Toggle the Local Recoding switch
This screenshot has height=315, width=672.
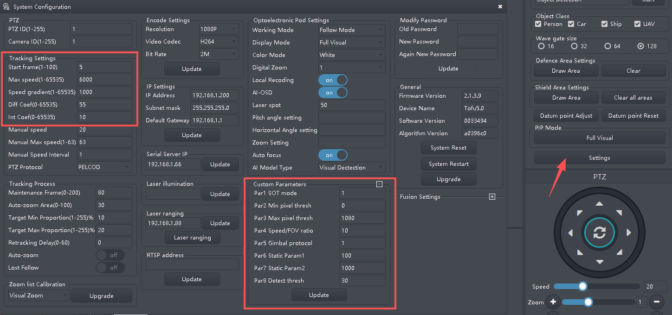333,80
